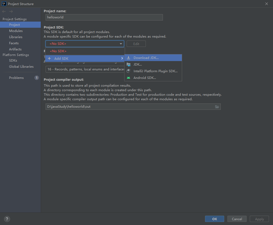Click the browse folder icon for compiler output

click(x=217, y=107)
